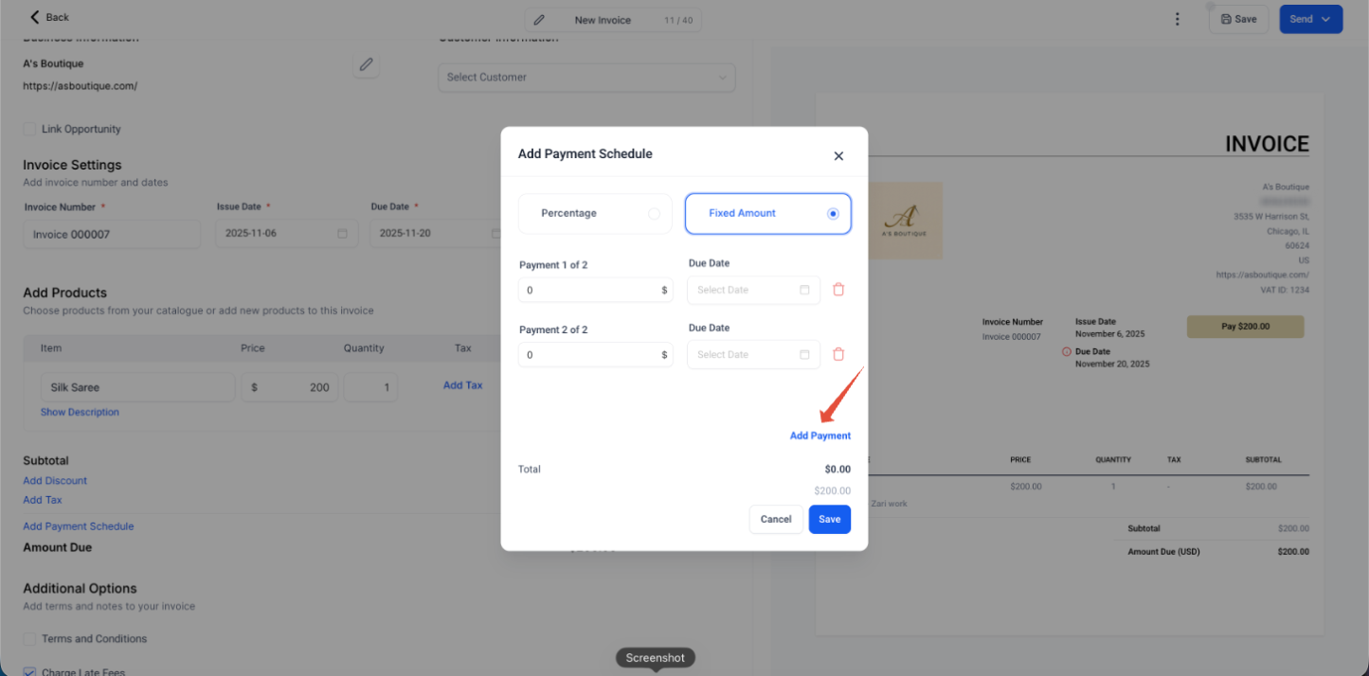The height and width of the screenshot is (676, 1369).
Task: Click the Add Tax link in product row
Action: click(x=462, y=385)
